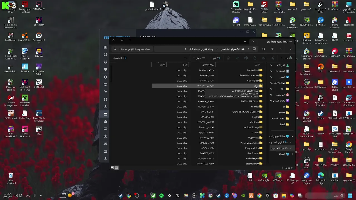Select the BakkesMod folder row

[207, 70]
